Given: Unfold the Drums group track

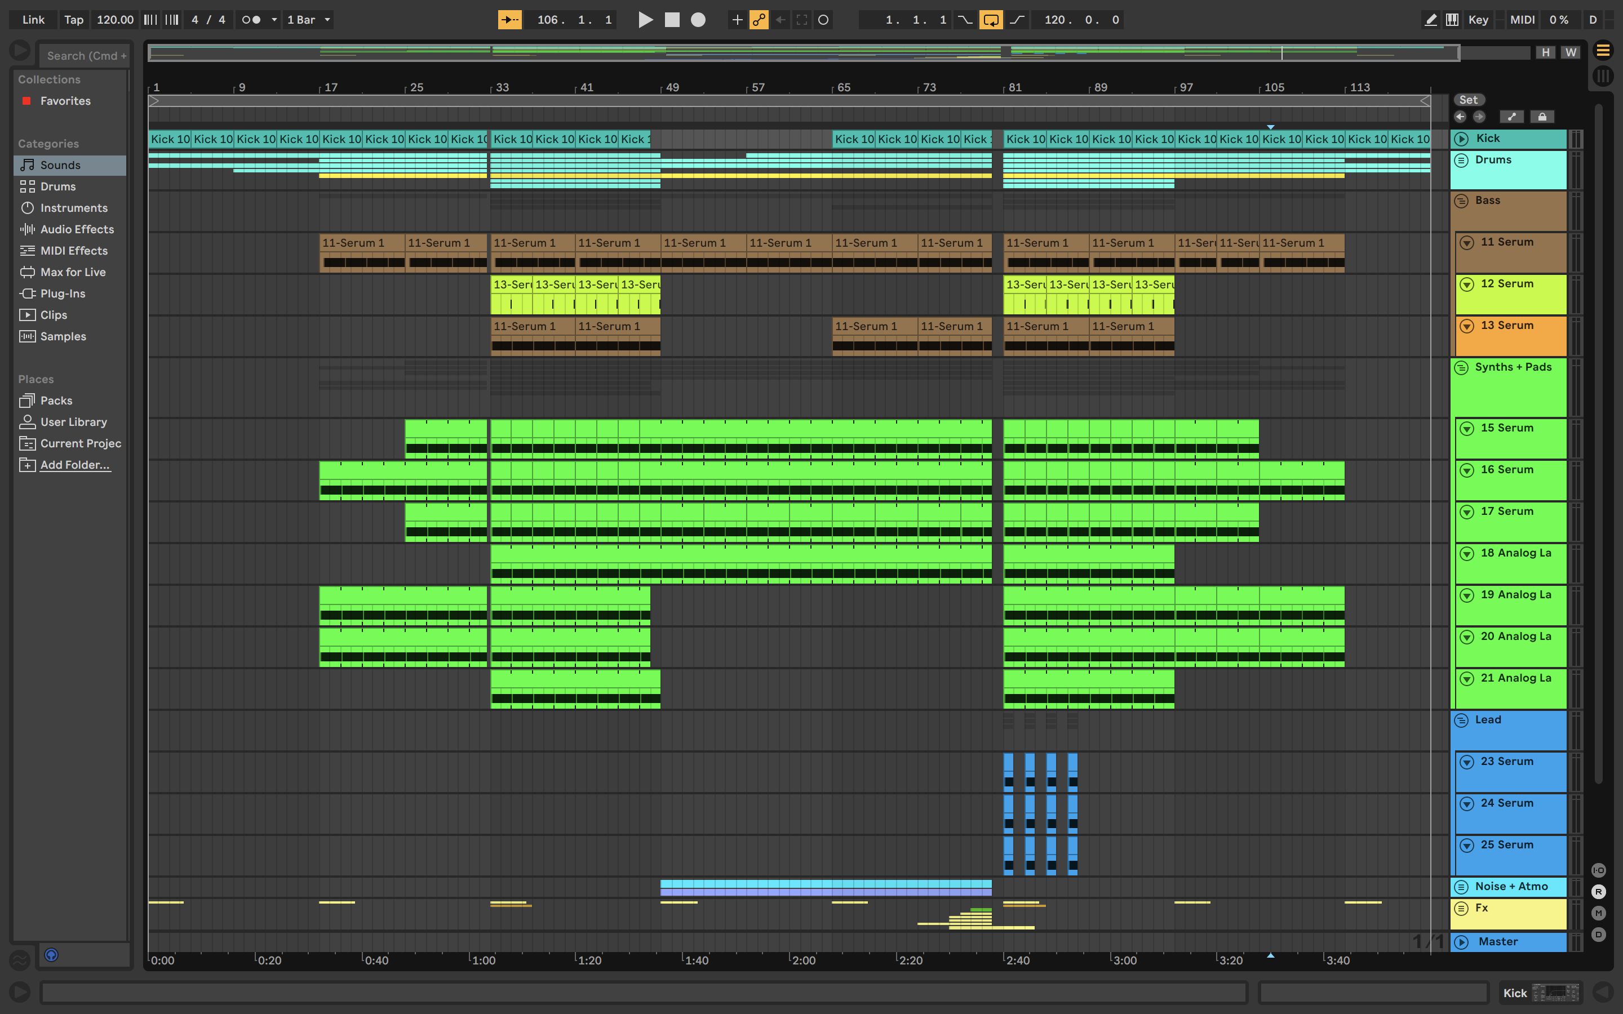Looking at the screenshot, I should click(1461, 161).
